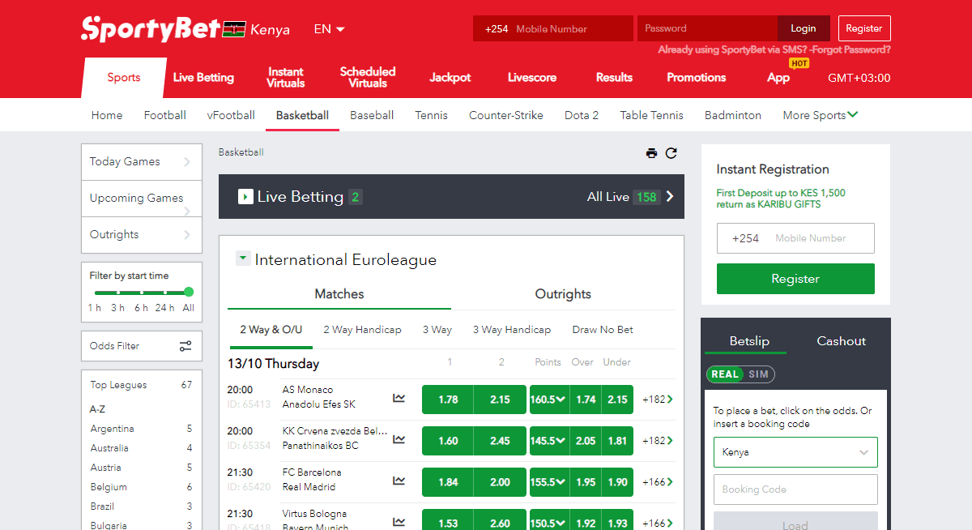Open the Tennis sport tab
Image resolution: width=972 pixels, height=530 pixels.
pos(431,115)
